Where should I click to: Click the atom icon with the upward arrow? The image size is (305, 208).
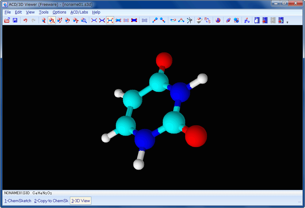(x=155, y=20)
